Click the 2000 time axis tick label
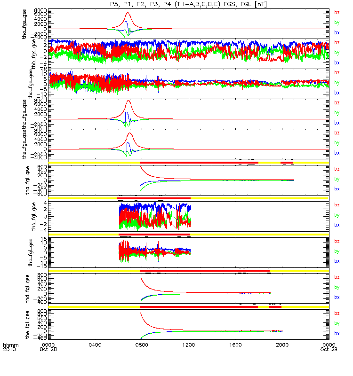Image resolution: width=353 pixels, height=376 pixels. [x=282, y=345]
